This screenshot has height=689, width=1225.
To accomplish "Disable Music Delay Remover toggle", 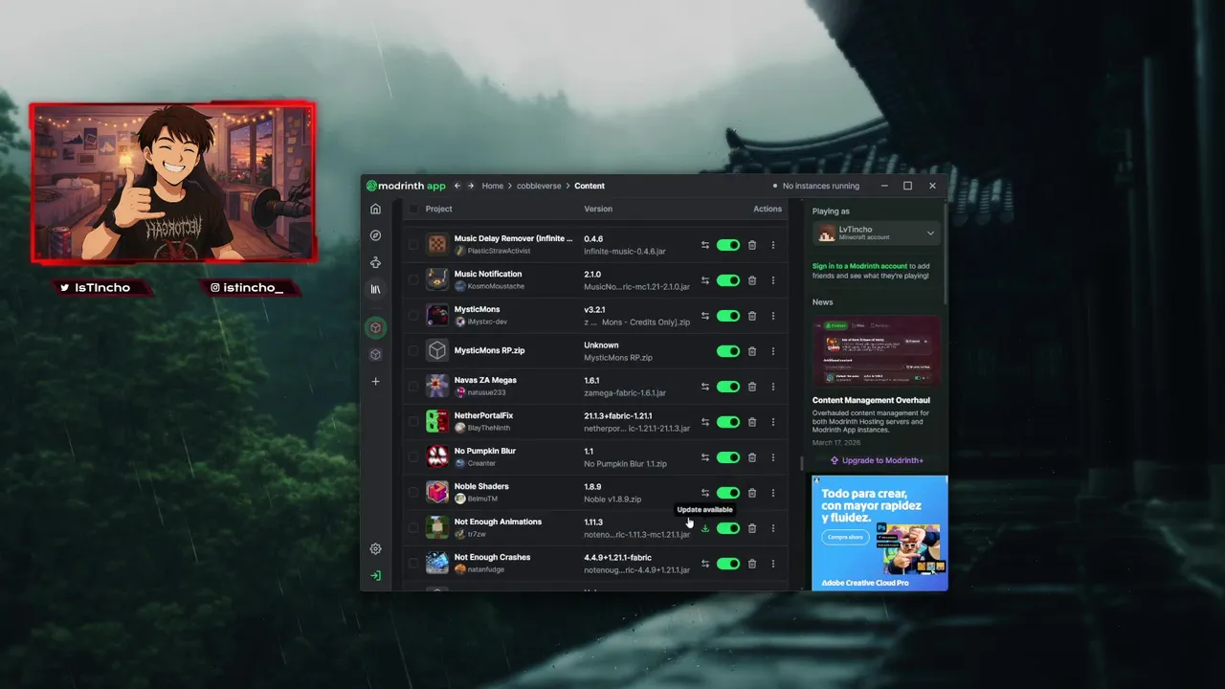I will tap(728, 245).
